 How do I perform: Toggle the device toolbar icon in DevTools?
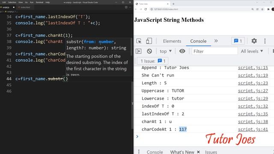149,41
